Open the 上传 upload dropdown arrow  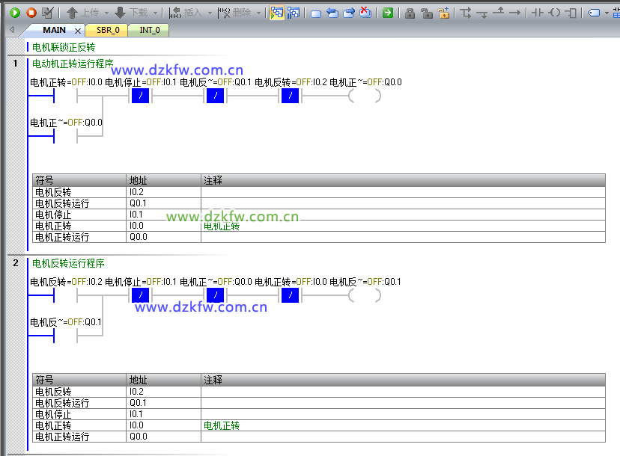point(106,13)
